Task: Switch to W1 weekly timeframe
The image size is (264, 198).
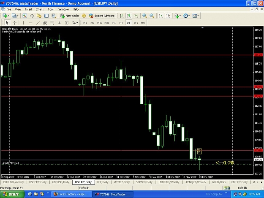Action: [x=136, y=23]
